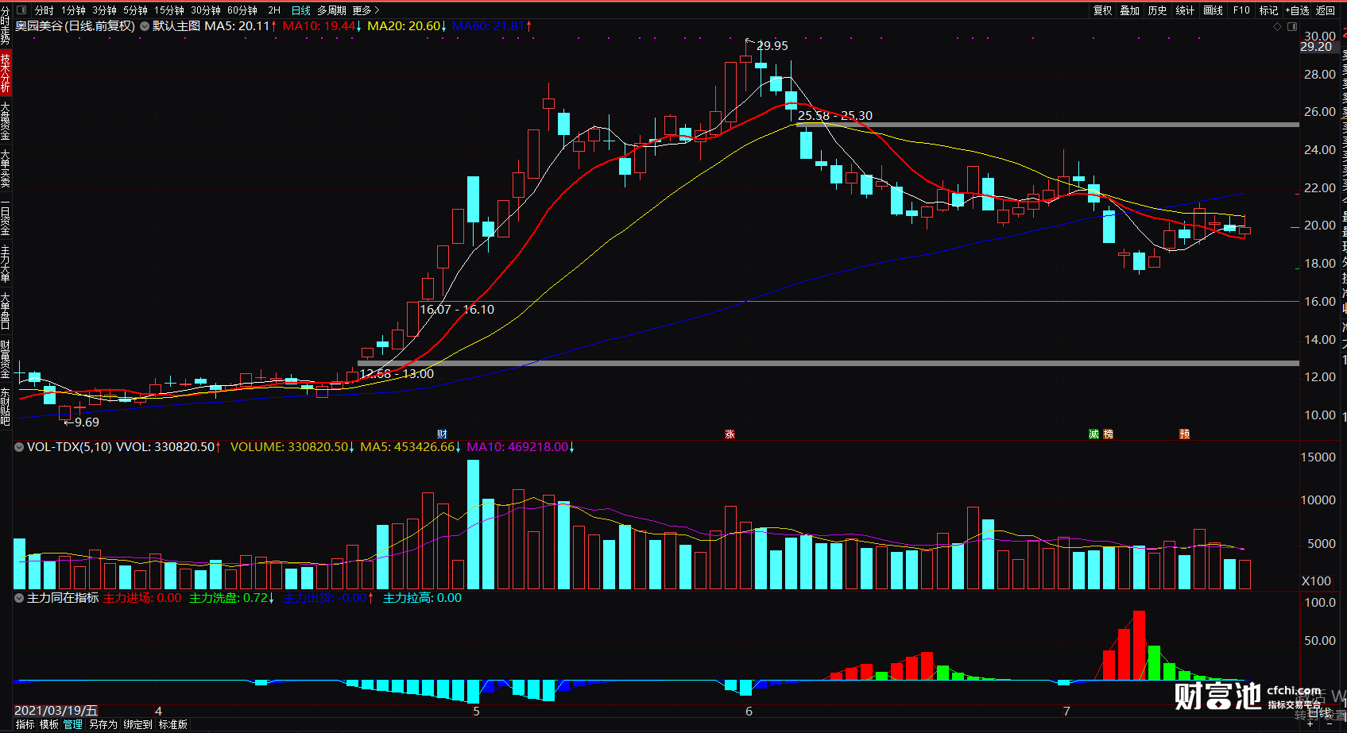Click the MA5: 20.11 label
This screenshot has height=733, width=1347.
241,26
